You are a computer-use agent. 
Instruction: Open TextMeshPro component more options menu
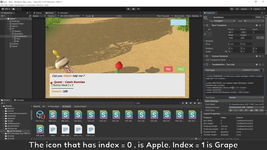tap(263, 65)
